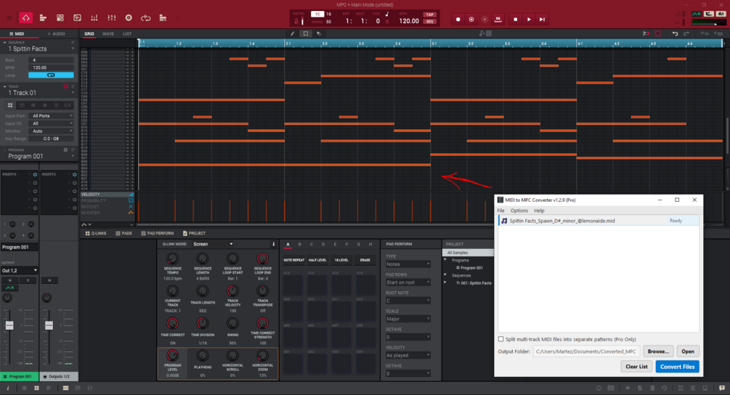Switch to the WAVE view tab
This screenshot has height=395, width=730.
(x=108, y=34)
